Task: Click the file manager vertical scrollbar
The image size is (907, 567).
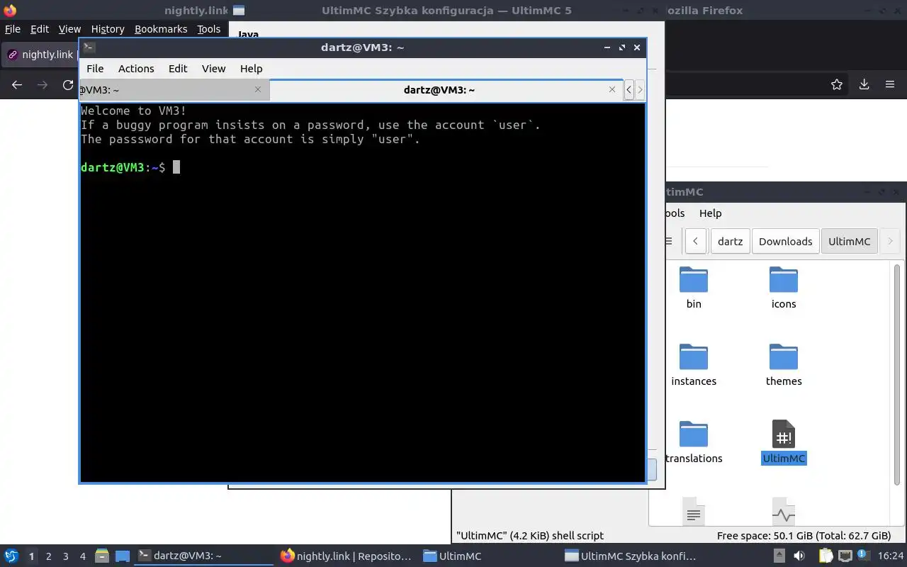Action: (896, 376)
